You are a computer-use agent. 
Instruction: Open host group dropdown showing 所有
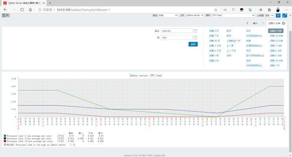pyautogui.click(x=168, y=15)
